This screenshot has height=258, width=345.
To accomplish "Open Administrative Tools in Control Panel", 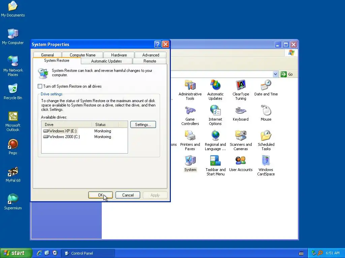I will [190, 90].
